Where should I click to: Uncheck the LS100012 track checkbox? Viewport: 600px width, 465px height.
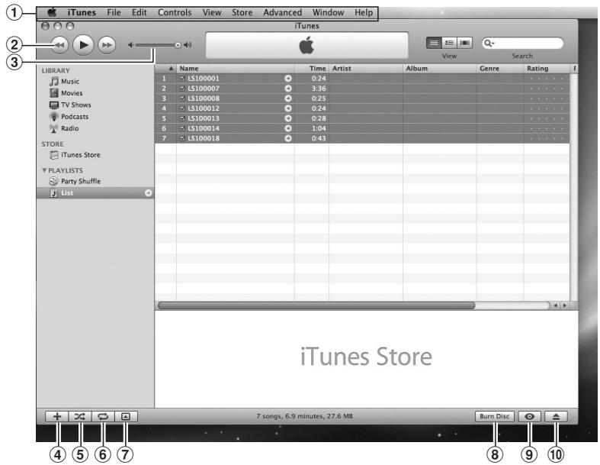click(182, 108)
